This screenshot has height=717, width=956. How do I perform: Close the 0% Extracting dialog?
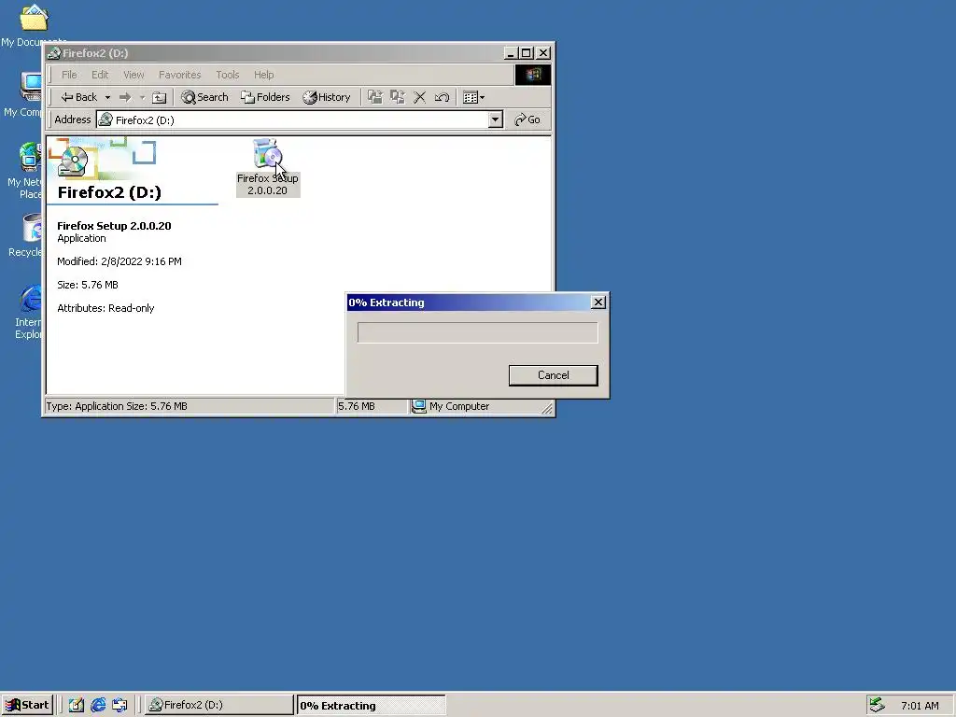point(598,302)
